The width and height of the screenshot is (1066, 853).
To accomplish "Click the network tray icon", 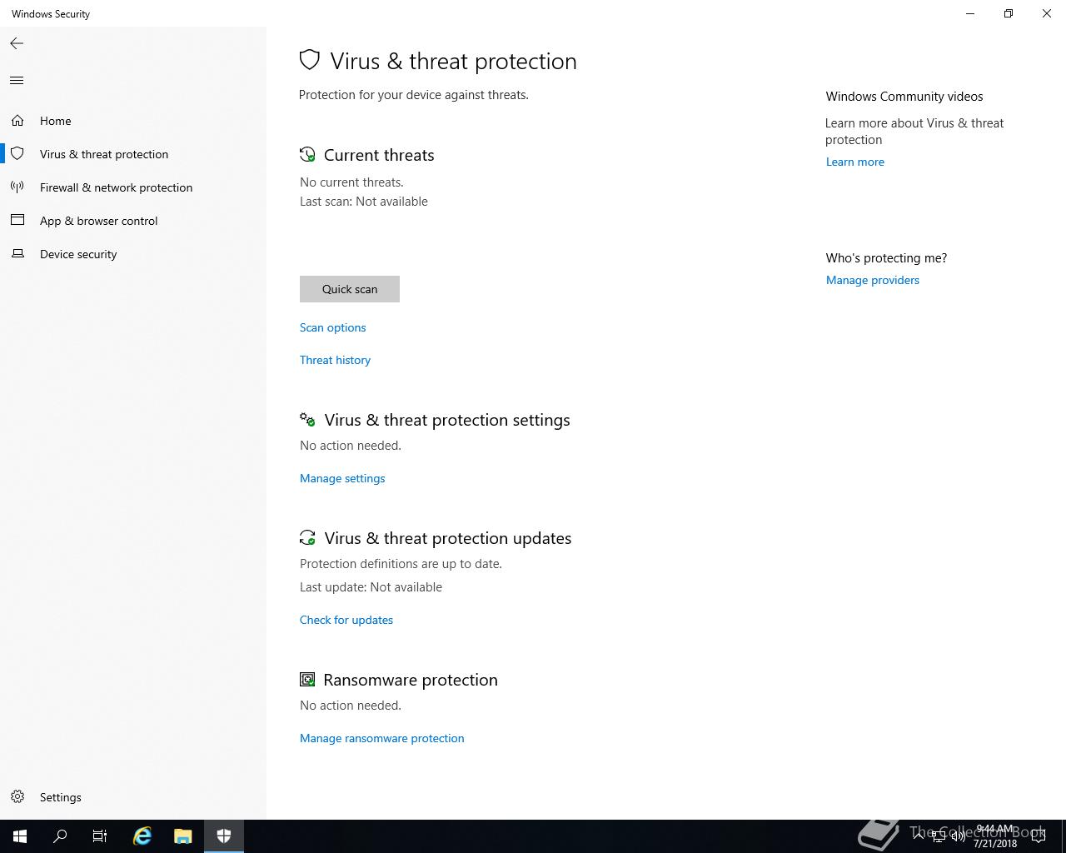I will pos(939,836).
